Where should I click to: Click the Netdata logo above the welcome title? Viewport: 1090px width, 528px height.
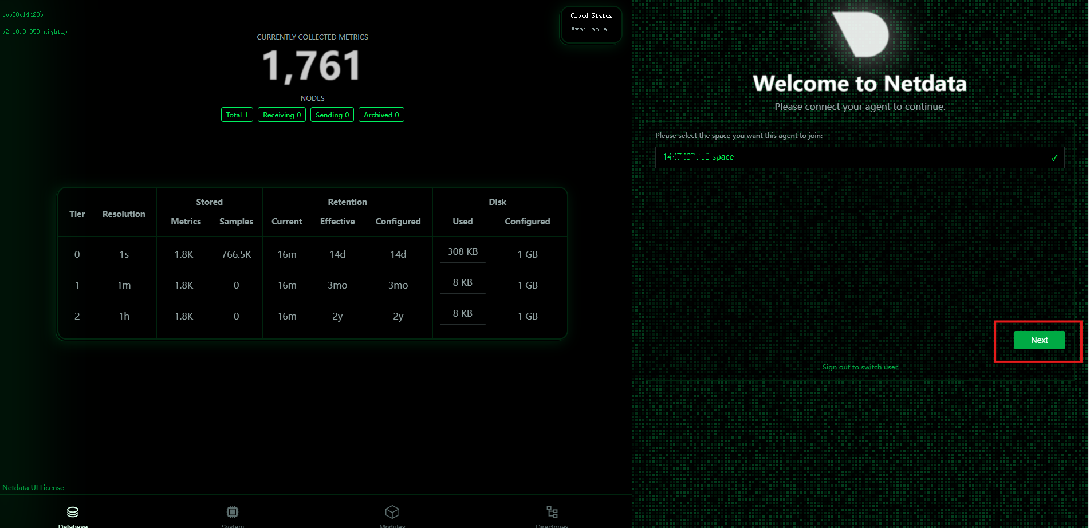pos(860,34)
